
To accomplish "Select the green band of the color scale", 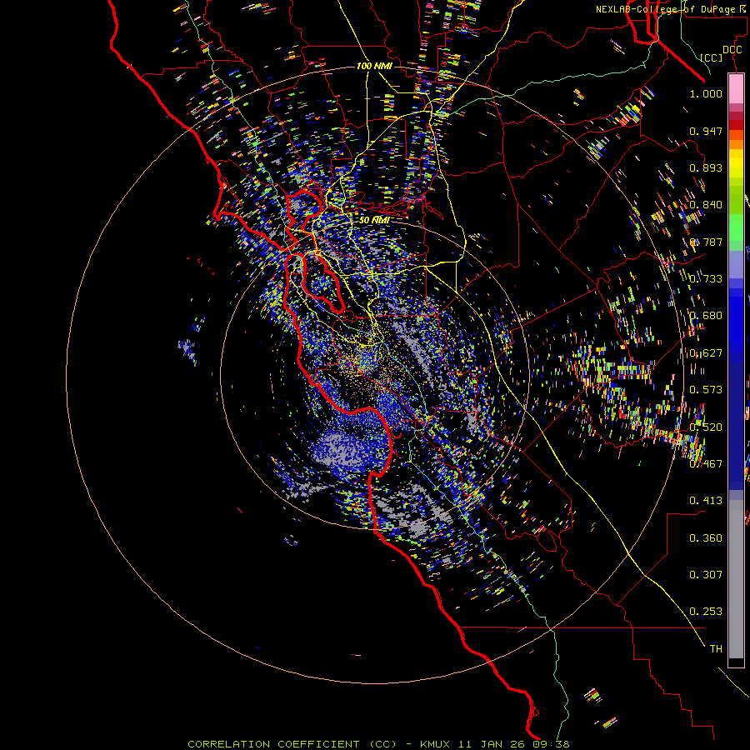I will point(736,214).
